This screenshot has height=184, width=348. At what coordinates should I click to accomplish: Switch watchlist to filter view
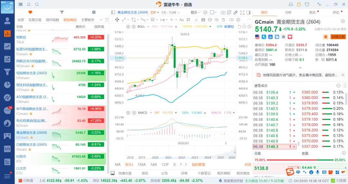pyautogui.click(x=62, y=12)
